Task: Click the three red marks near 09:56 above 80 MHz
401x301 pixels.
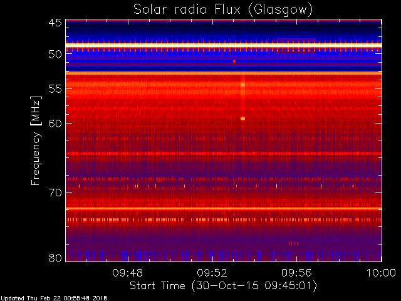Action: coord(294,243)
